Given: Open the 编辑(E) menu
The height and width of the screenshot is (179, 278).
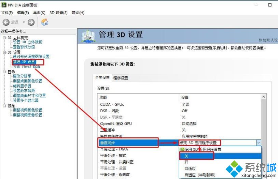Looking at the screenshot, I should click(x=23, y=13).
